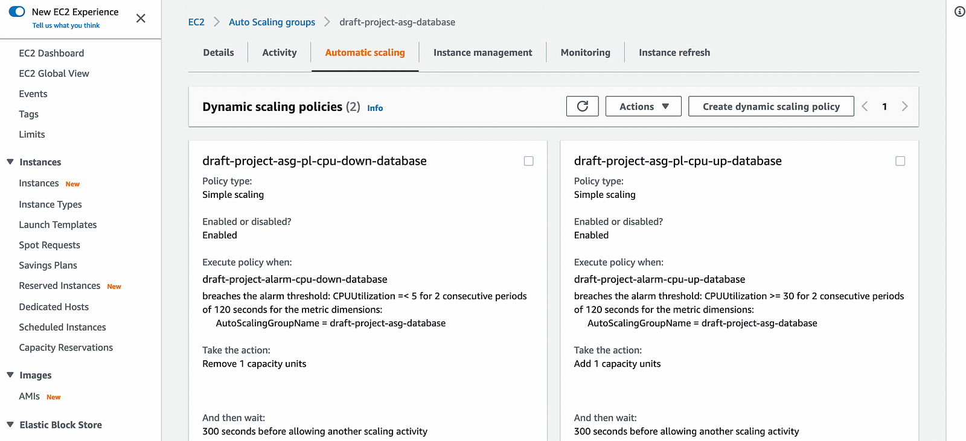
Task: Open Limits in sidebar
Action: point(31,134)
